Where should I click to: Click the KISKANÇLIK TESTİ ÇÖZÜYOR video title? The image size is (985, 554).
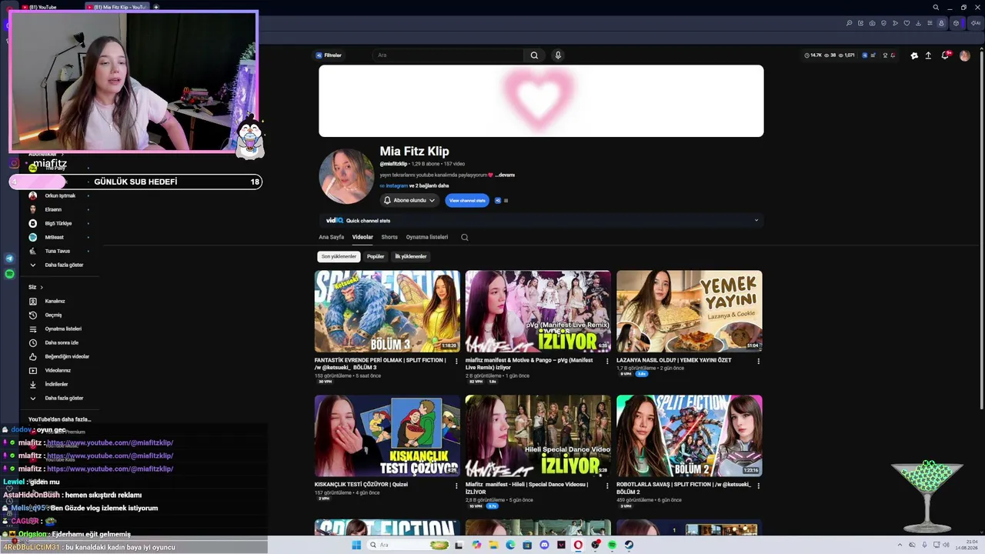(361, 485)
